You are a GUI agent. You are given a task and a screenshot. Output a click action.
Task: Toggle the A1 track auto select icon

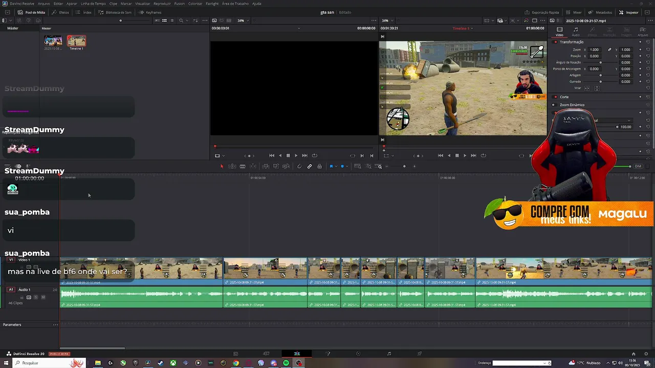point(29,297)
